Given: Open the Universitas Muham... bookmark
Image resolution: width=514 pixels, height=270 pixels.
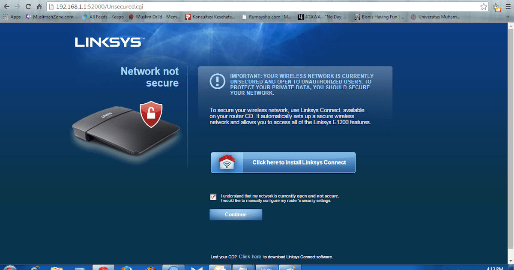Looking at the screenshot, I should pyautogui.click(x=435, y=17).
